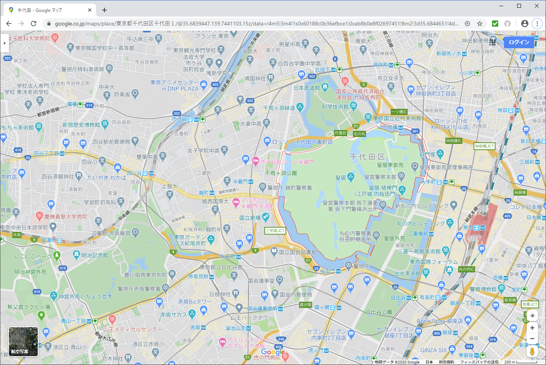Click ホテルモントレ半蔵門 hotel marker
Viewport: 546px width, 365px height.
tap(255, 161)
